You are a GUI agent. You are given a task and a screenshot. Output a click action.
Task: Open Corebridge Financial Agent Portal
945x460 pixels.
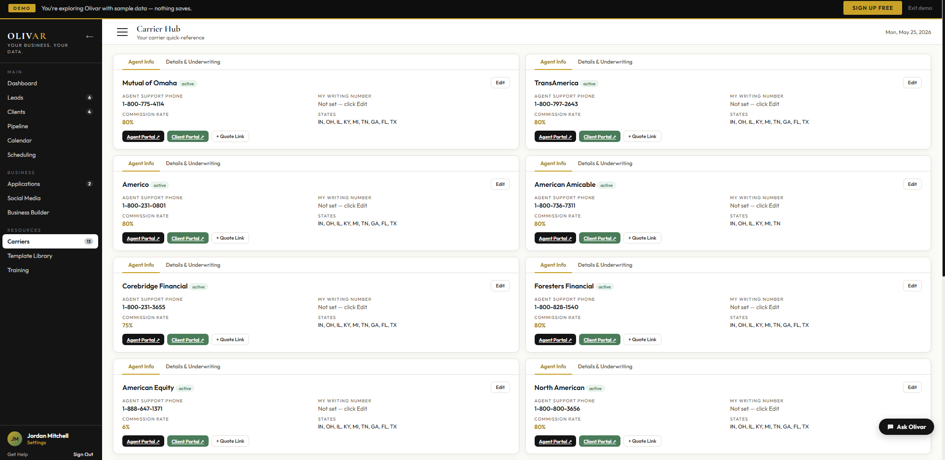(x=143, y=340)
